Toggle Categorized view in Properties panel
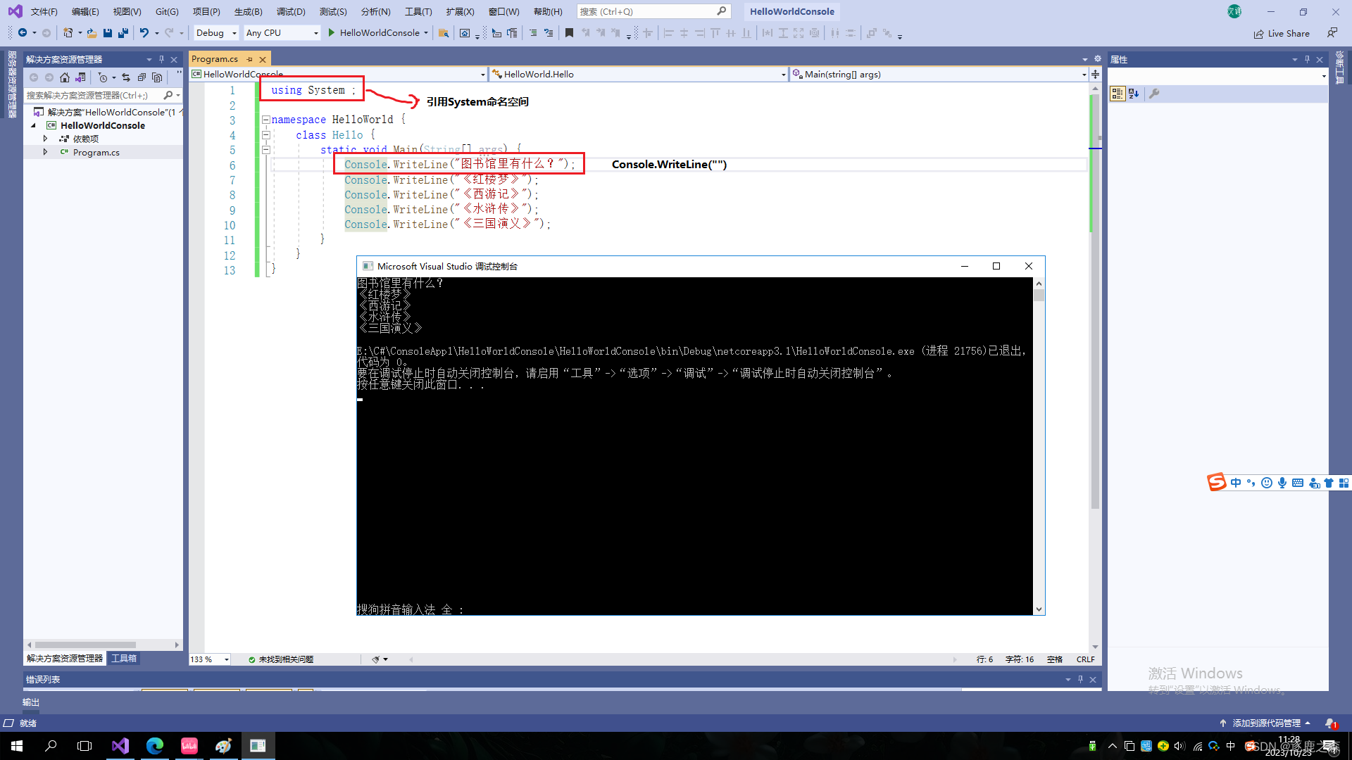Image resolution: width=1352 pixels, height=760 pixels. 1118,94
